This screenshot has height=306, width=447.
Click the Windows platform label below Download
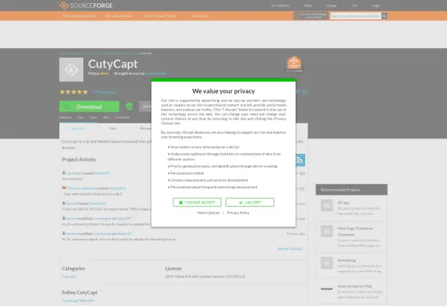[x=65, y=117]
